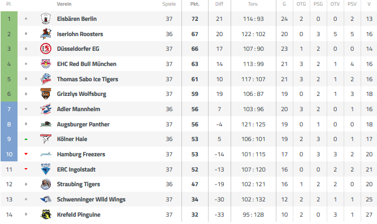The height and width of the screenshot is (224, 377).
Task: Open the Thomas Sabo Ice Tigers link
Action: click(88, 79)
